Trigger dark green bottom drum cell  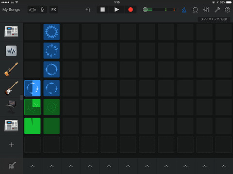51,126
